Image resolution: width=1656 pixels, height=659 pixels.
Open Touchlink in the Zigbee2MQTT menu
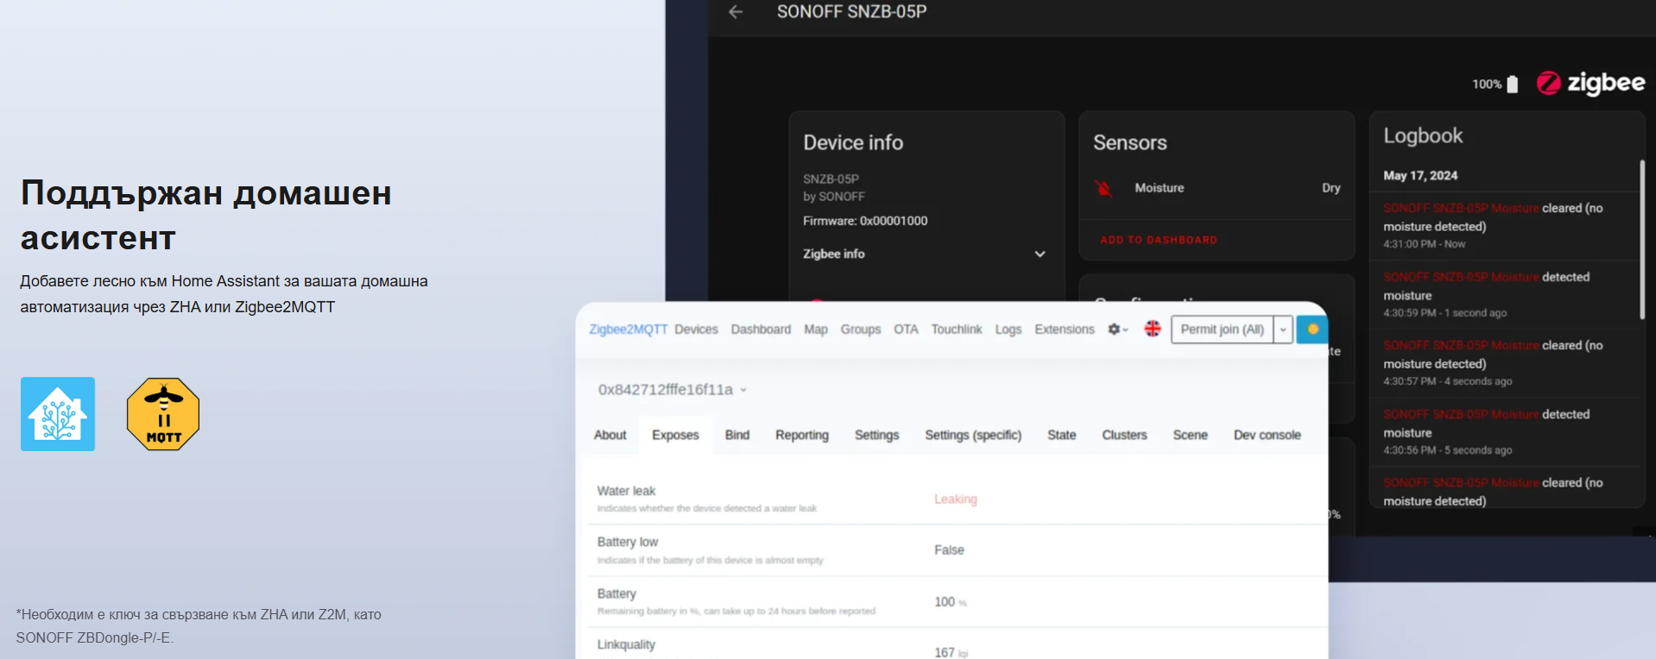[957, 329]
